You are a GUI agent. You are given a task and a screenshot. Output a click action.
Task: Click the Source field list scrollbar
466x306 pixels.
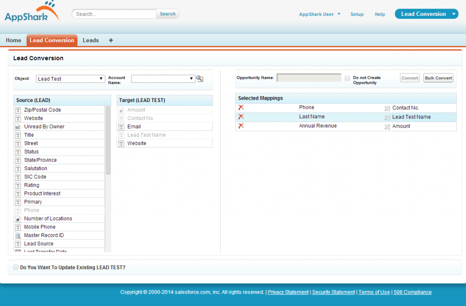(x=108, y=140)
